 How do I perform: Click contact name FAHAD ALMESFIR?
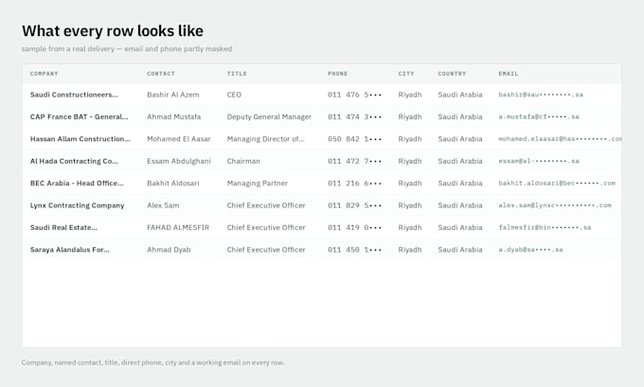(178, 227)
